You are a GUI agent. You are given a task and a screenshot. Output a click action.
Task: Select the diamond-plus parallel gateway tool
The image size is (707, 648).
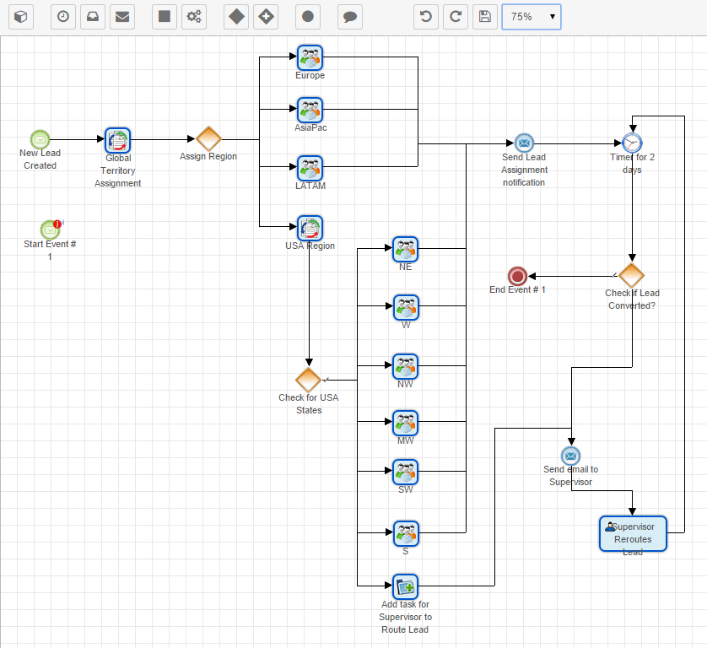(x=266, y=17)
